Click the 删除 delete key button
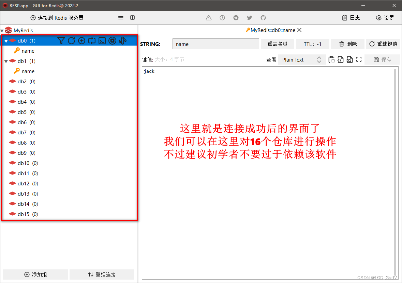This screenshot has width=402, height=283. click(x=348, y=44)
